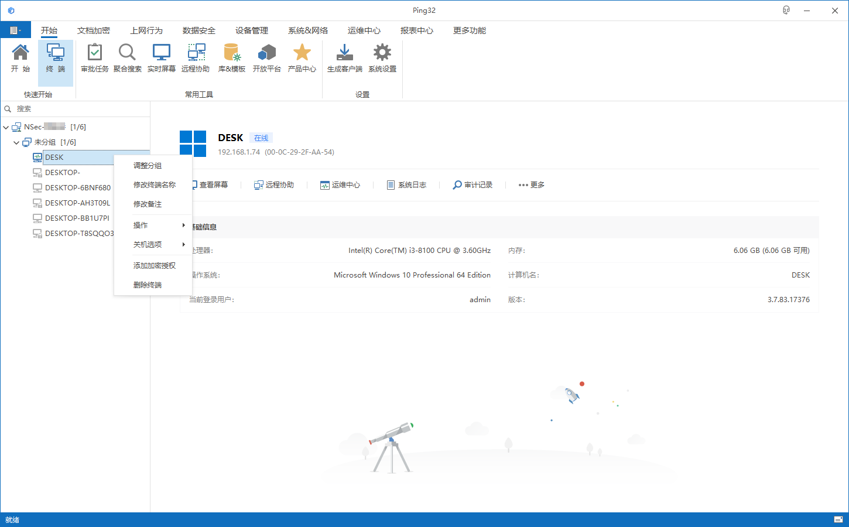Collapse the NSec root tree node
The width and height of the screenshot is (849, 527).
click(x=6, y=127)
